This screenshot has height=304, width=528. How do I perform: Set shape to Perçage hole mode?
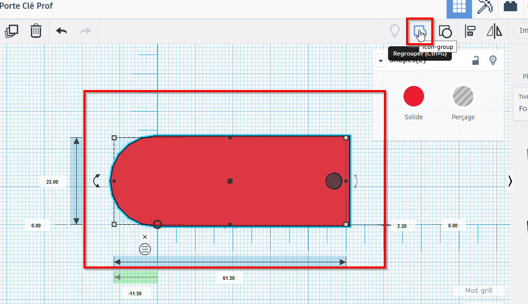[x=463, y=96]
